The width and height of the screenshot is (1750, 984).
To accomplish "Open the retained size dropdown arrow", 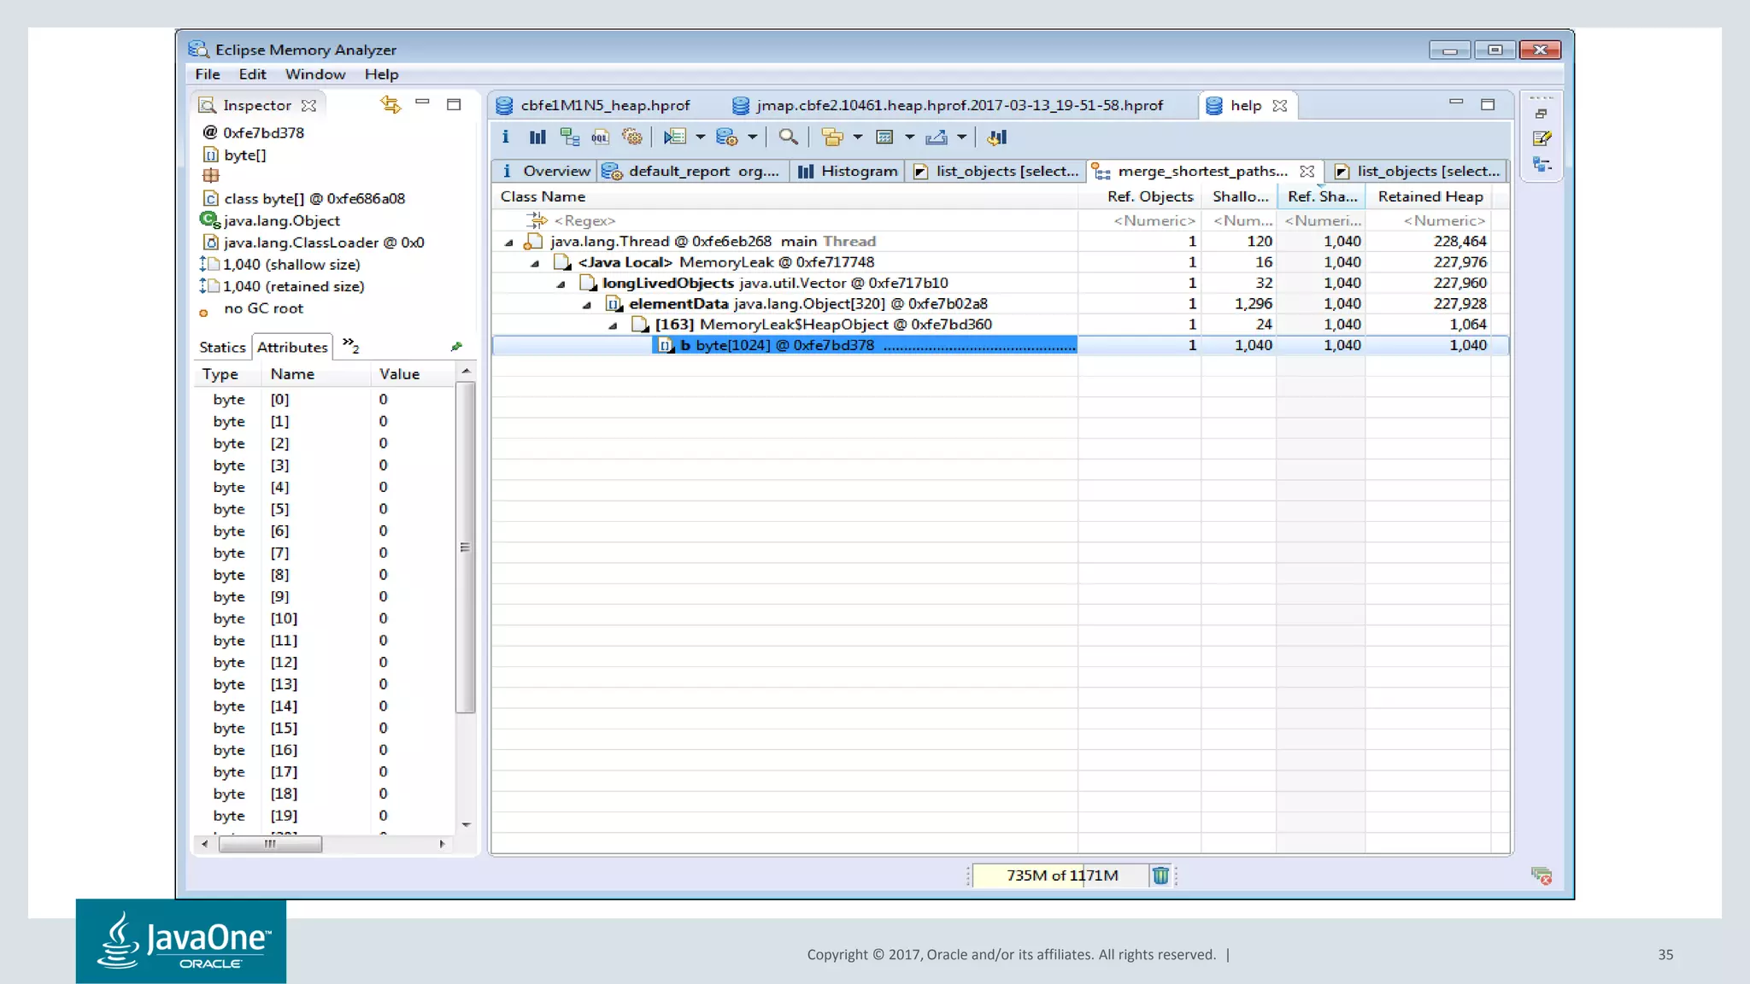I will click(x=910, y=137).
